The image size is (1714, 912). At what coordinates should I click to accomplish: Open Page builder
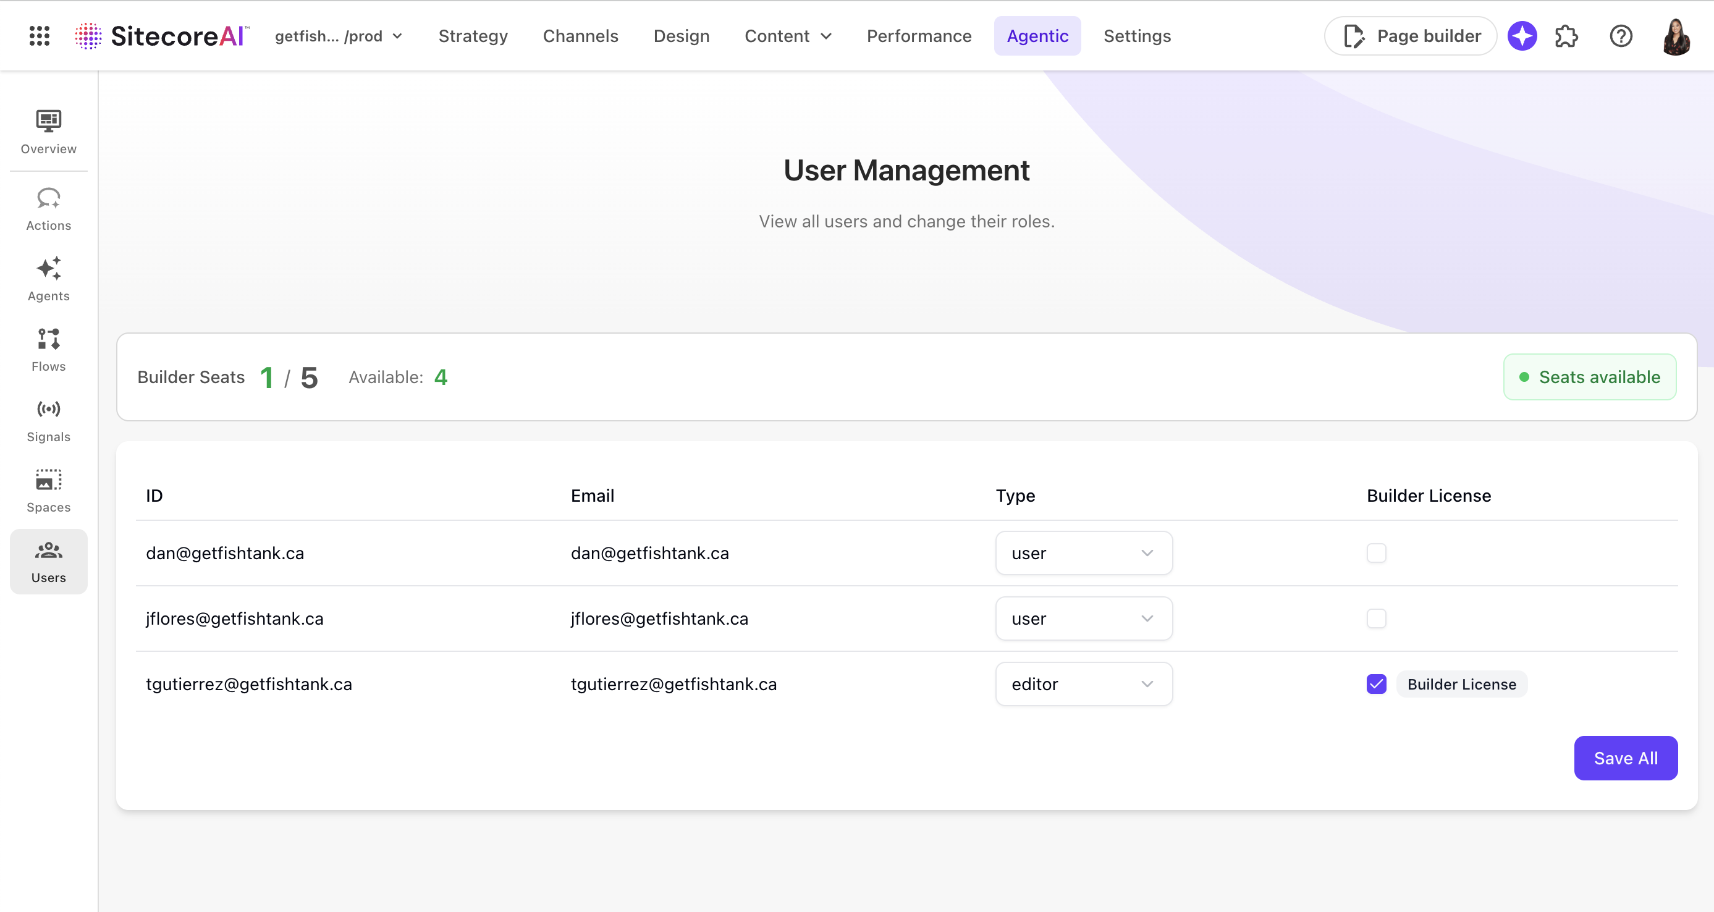click(1410, 36)
